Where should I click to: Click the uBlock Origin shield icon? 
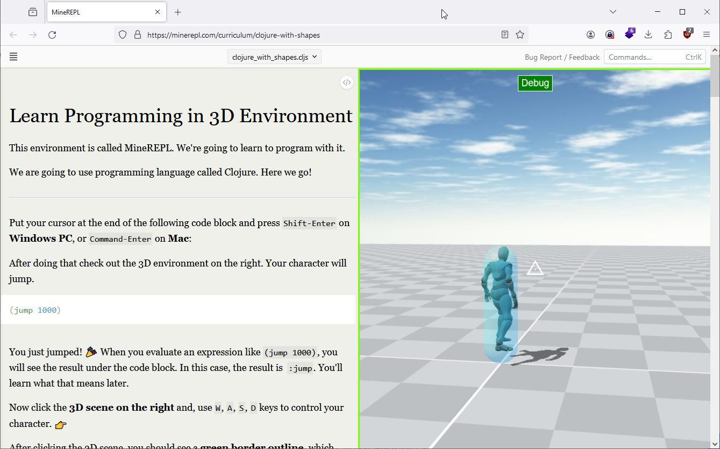coord(687,34)
